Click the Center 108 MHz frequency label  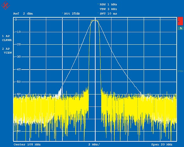tap(27, 144)
